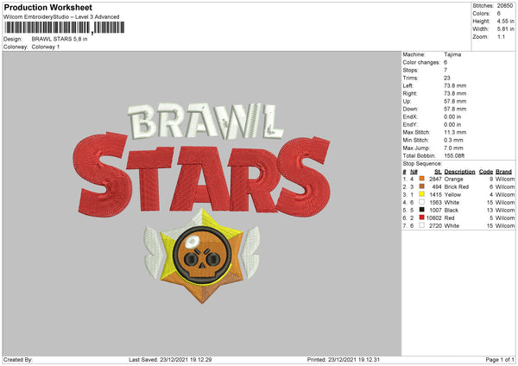This screenshot has height=366, width=518.
Task: Click the Zoom value 1:1
Action: tap(501, 37)
